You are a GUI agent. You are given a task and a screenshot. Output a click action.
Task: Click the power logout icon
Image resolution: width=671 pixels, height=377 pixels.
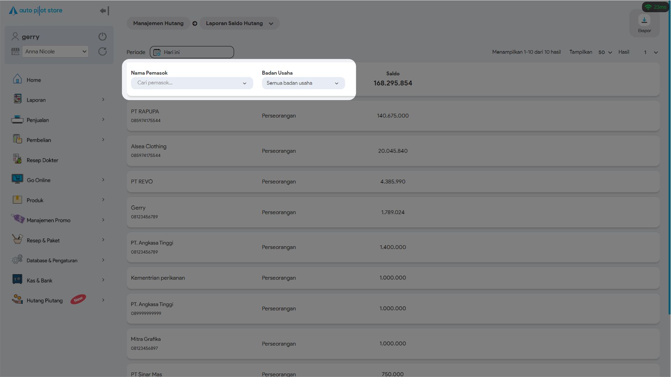[x=102, y=37]
